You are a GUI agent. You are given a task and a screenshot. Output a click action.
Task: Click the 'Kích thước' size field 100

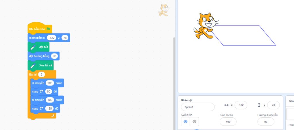(x=228, y=122)
